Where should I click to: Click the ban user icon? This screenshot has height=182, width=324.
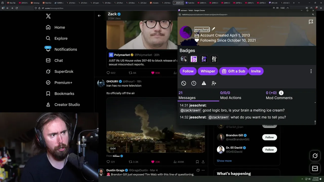click(184, 83)
